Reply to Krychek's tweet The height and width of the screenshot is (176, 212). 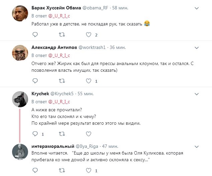35,134
